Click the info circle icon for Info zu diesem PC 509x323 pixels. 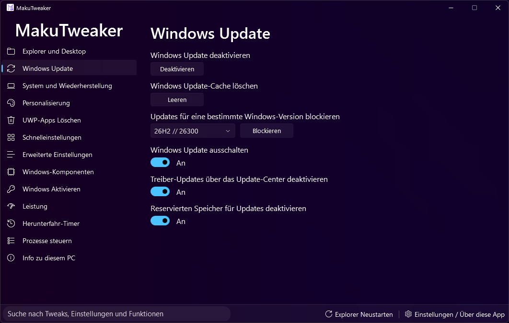click(x=11, y=258)
